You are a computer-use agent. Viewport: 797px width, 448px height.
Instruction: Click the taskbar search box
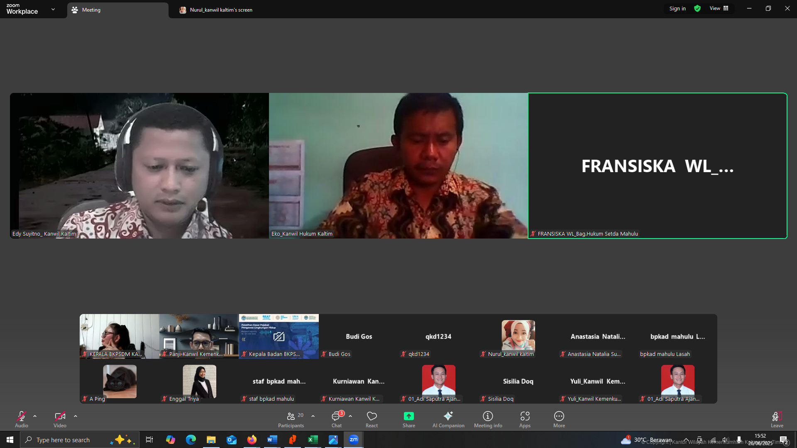(80, 440)
